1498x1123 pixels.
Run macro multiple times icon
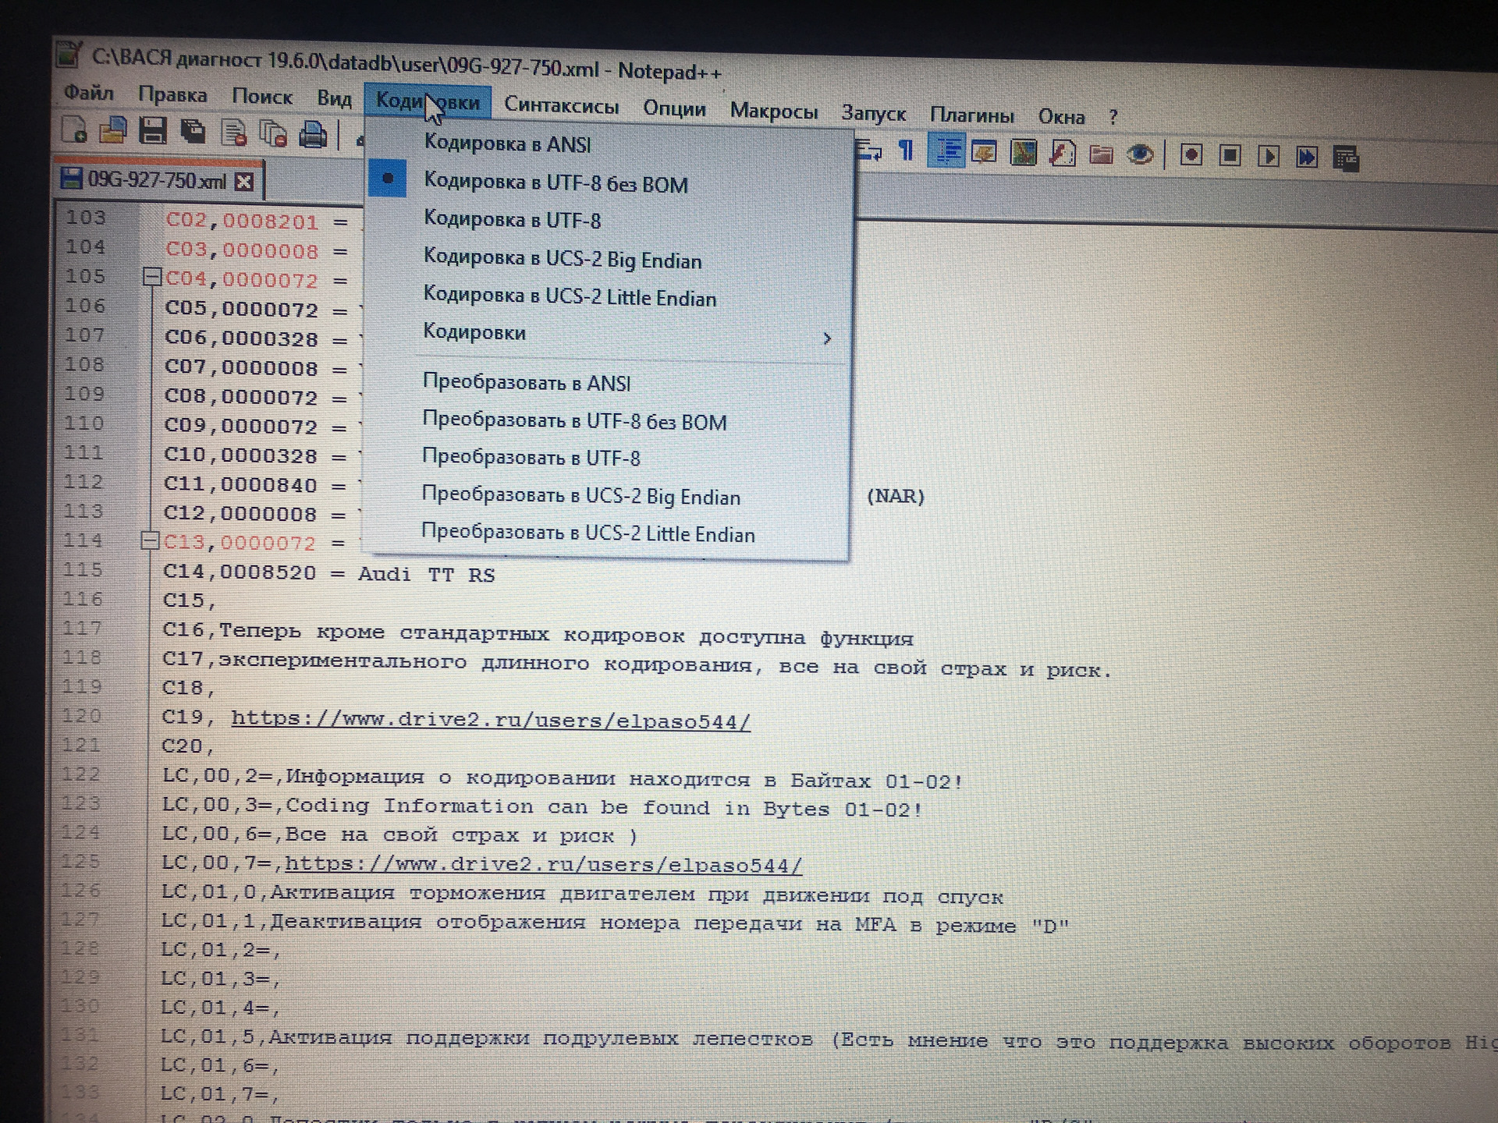click(x=1307, y=158)
